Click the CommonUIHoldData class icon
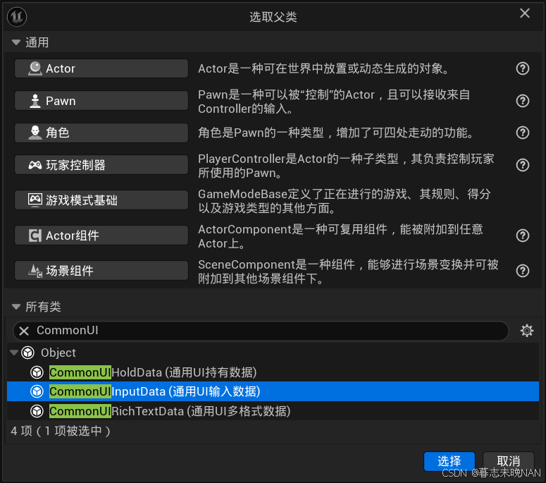The image size is (546, 483). [37, 372]
